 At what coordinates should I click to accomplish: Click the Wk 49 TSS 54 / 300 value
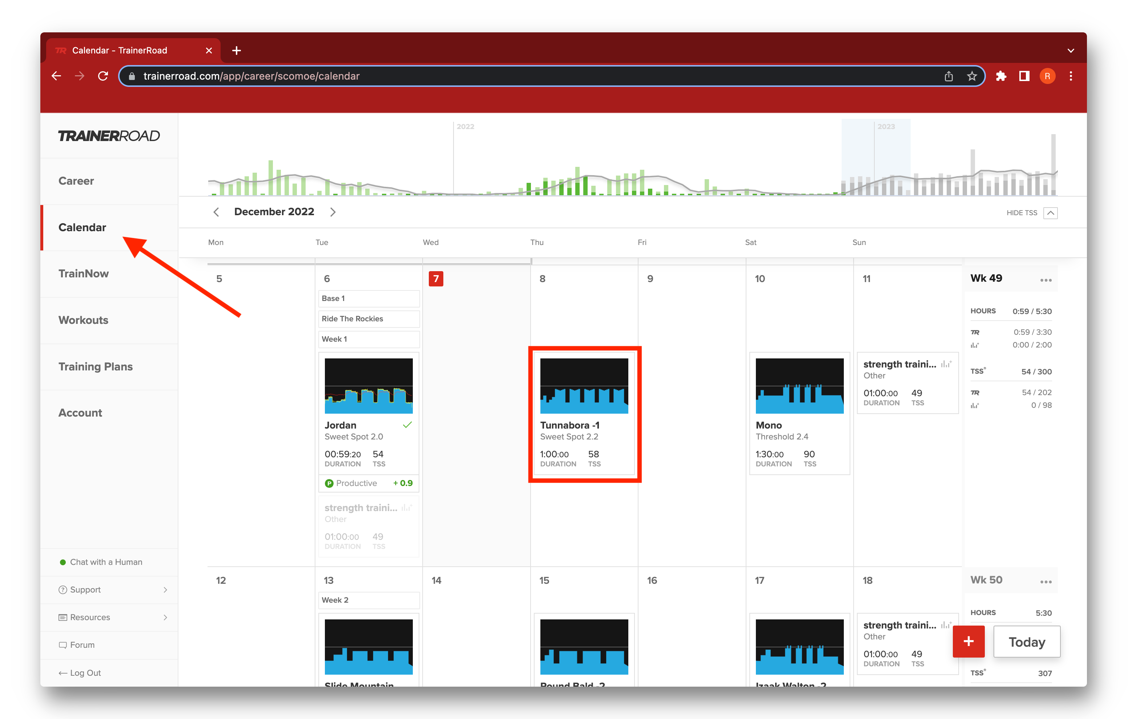coord(1036,372)
